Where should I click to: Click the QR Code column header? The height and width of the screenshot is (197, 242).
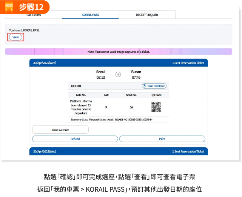(157, 95)
